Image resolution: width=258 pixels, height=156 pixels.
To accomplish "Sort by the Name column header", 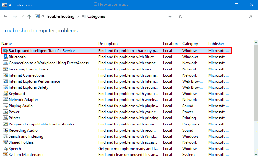I will (x=6, y=44).
